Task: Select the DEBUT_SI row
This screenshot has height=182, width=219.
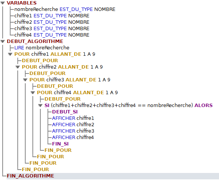Action: 65,112
